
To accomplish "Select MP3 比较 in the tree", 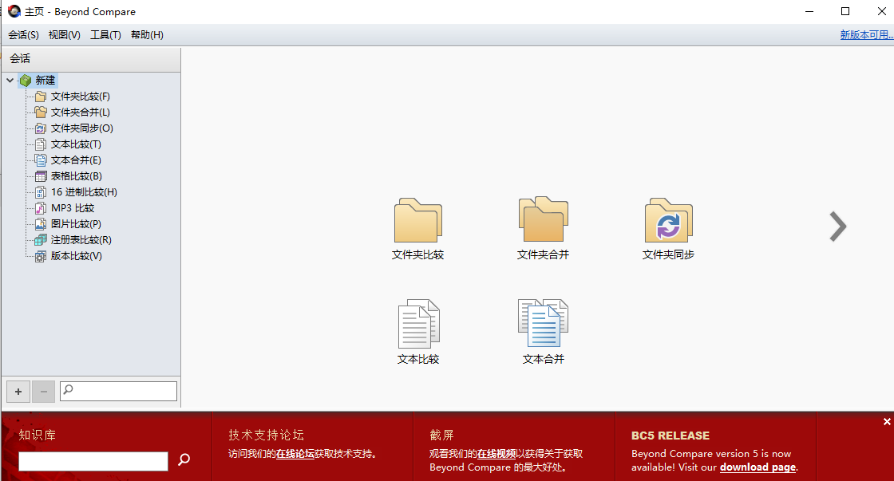I will (73, 208).
